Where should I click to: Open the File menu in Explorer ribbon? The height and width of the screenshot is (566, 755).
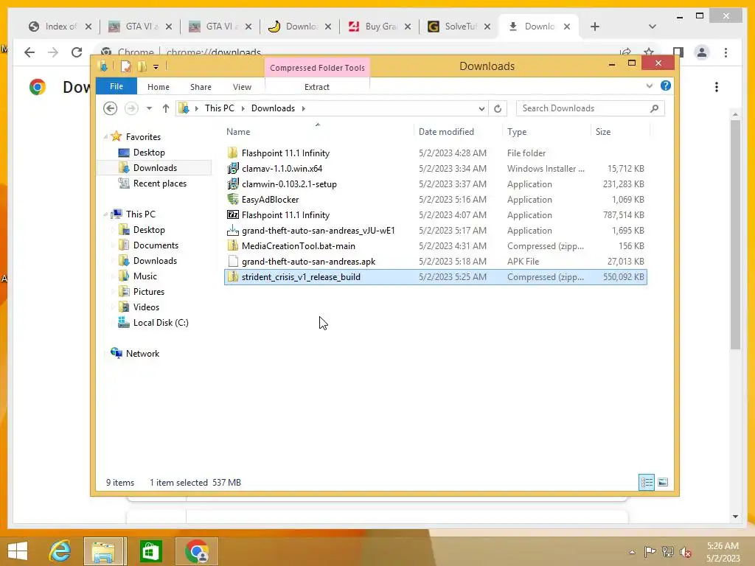click(116, 86)
